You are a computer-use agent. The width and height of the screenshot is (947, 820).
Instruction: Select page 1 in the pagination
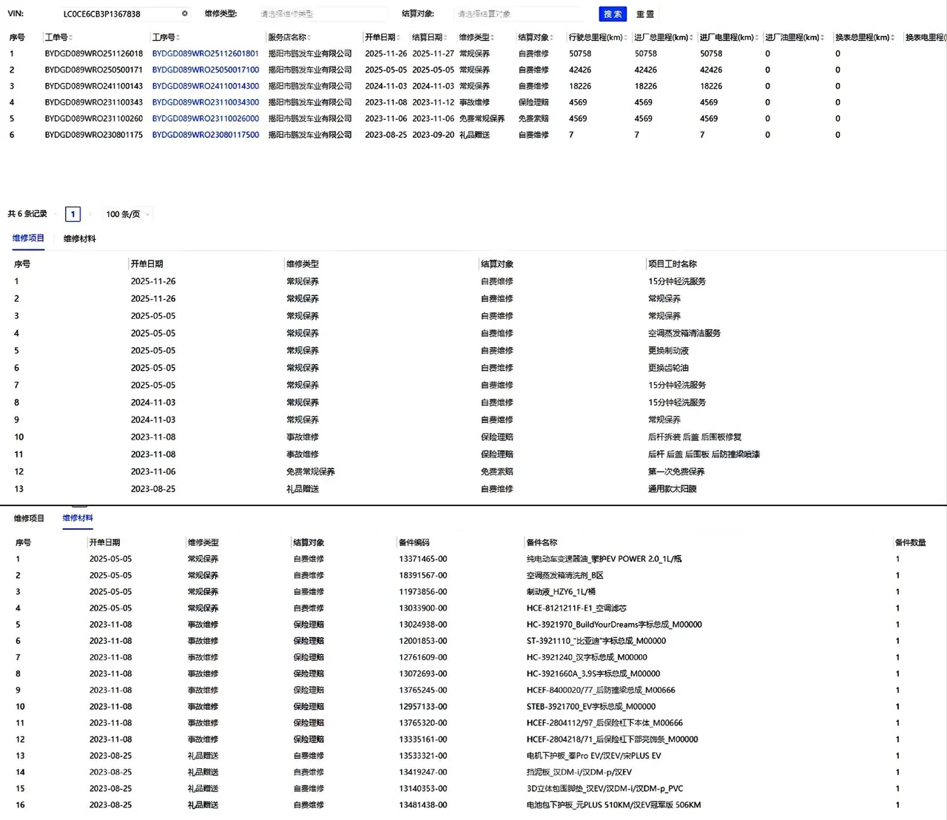(x=73, y=215)
